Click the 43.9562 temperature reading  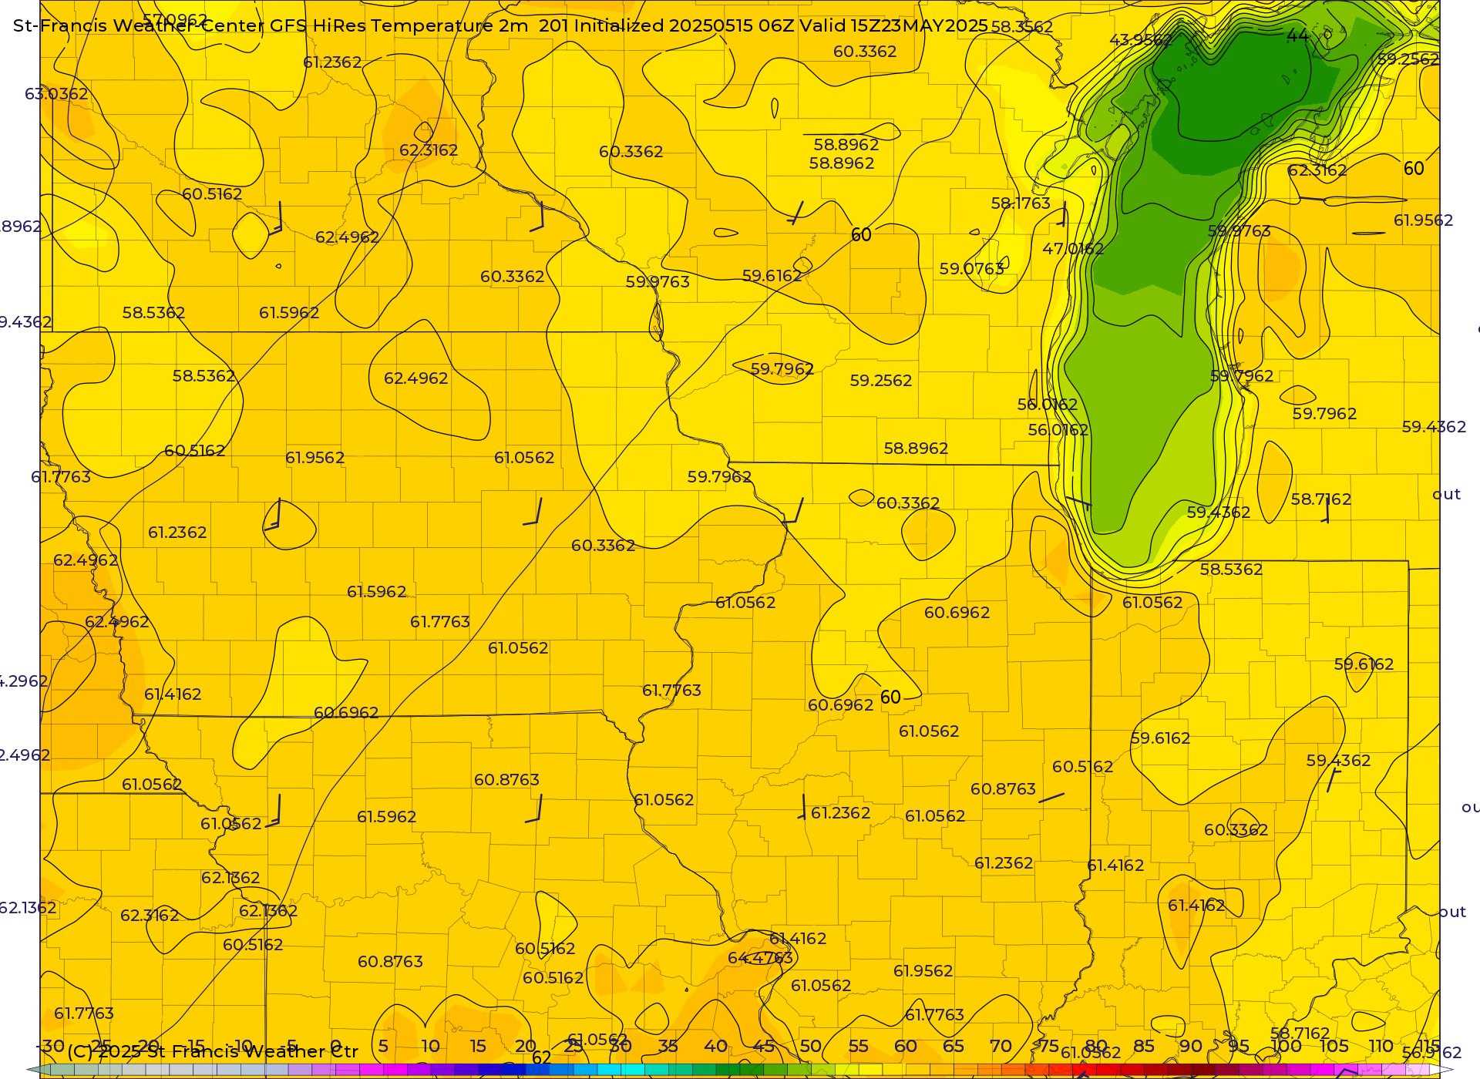tap(1141, 40)
